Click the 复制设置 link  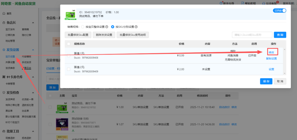271,59
